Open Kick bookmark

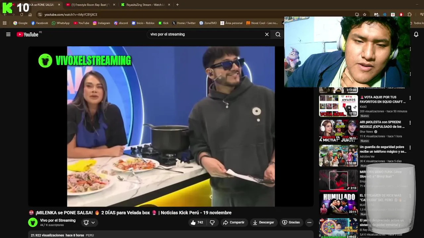[163, 23]
